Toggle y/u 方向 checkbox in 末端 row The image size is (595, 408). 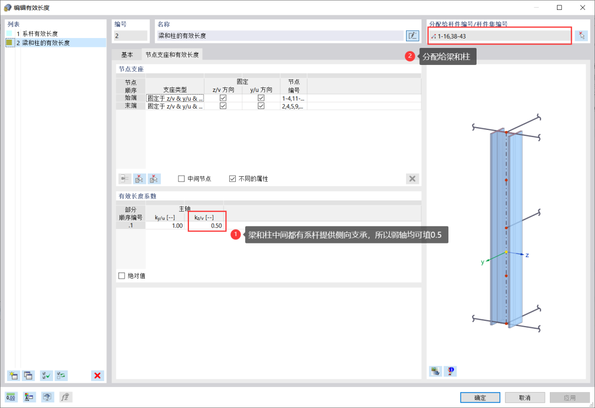pos(261,106)
